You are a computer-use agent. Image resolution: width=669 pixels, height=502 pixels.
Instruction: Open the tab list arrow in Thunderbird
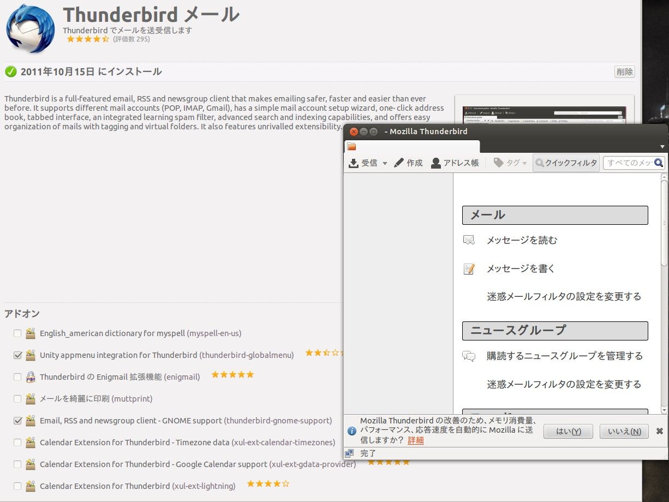coord(662,147)
